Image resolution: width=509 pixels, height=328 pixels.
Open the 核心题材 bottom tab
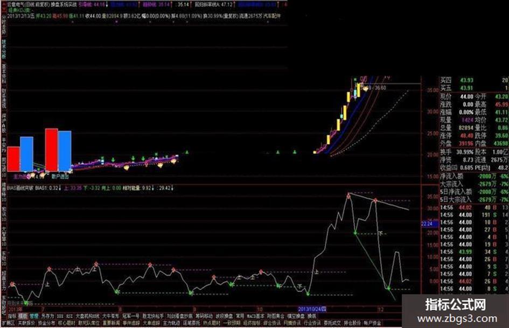pyautogui.click(x=67, y=323)
